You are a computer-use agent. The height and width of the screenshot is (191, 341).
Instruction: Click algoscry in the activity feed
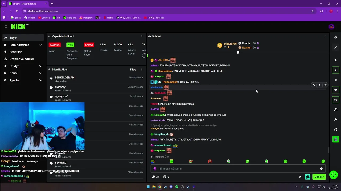point(60,87)
